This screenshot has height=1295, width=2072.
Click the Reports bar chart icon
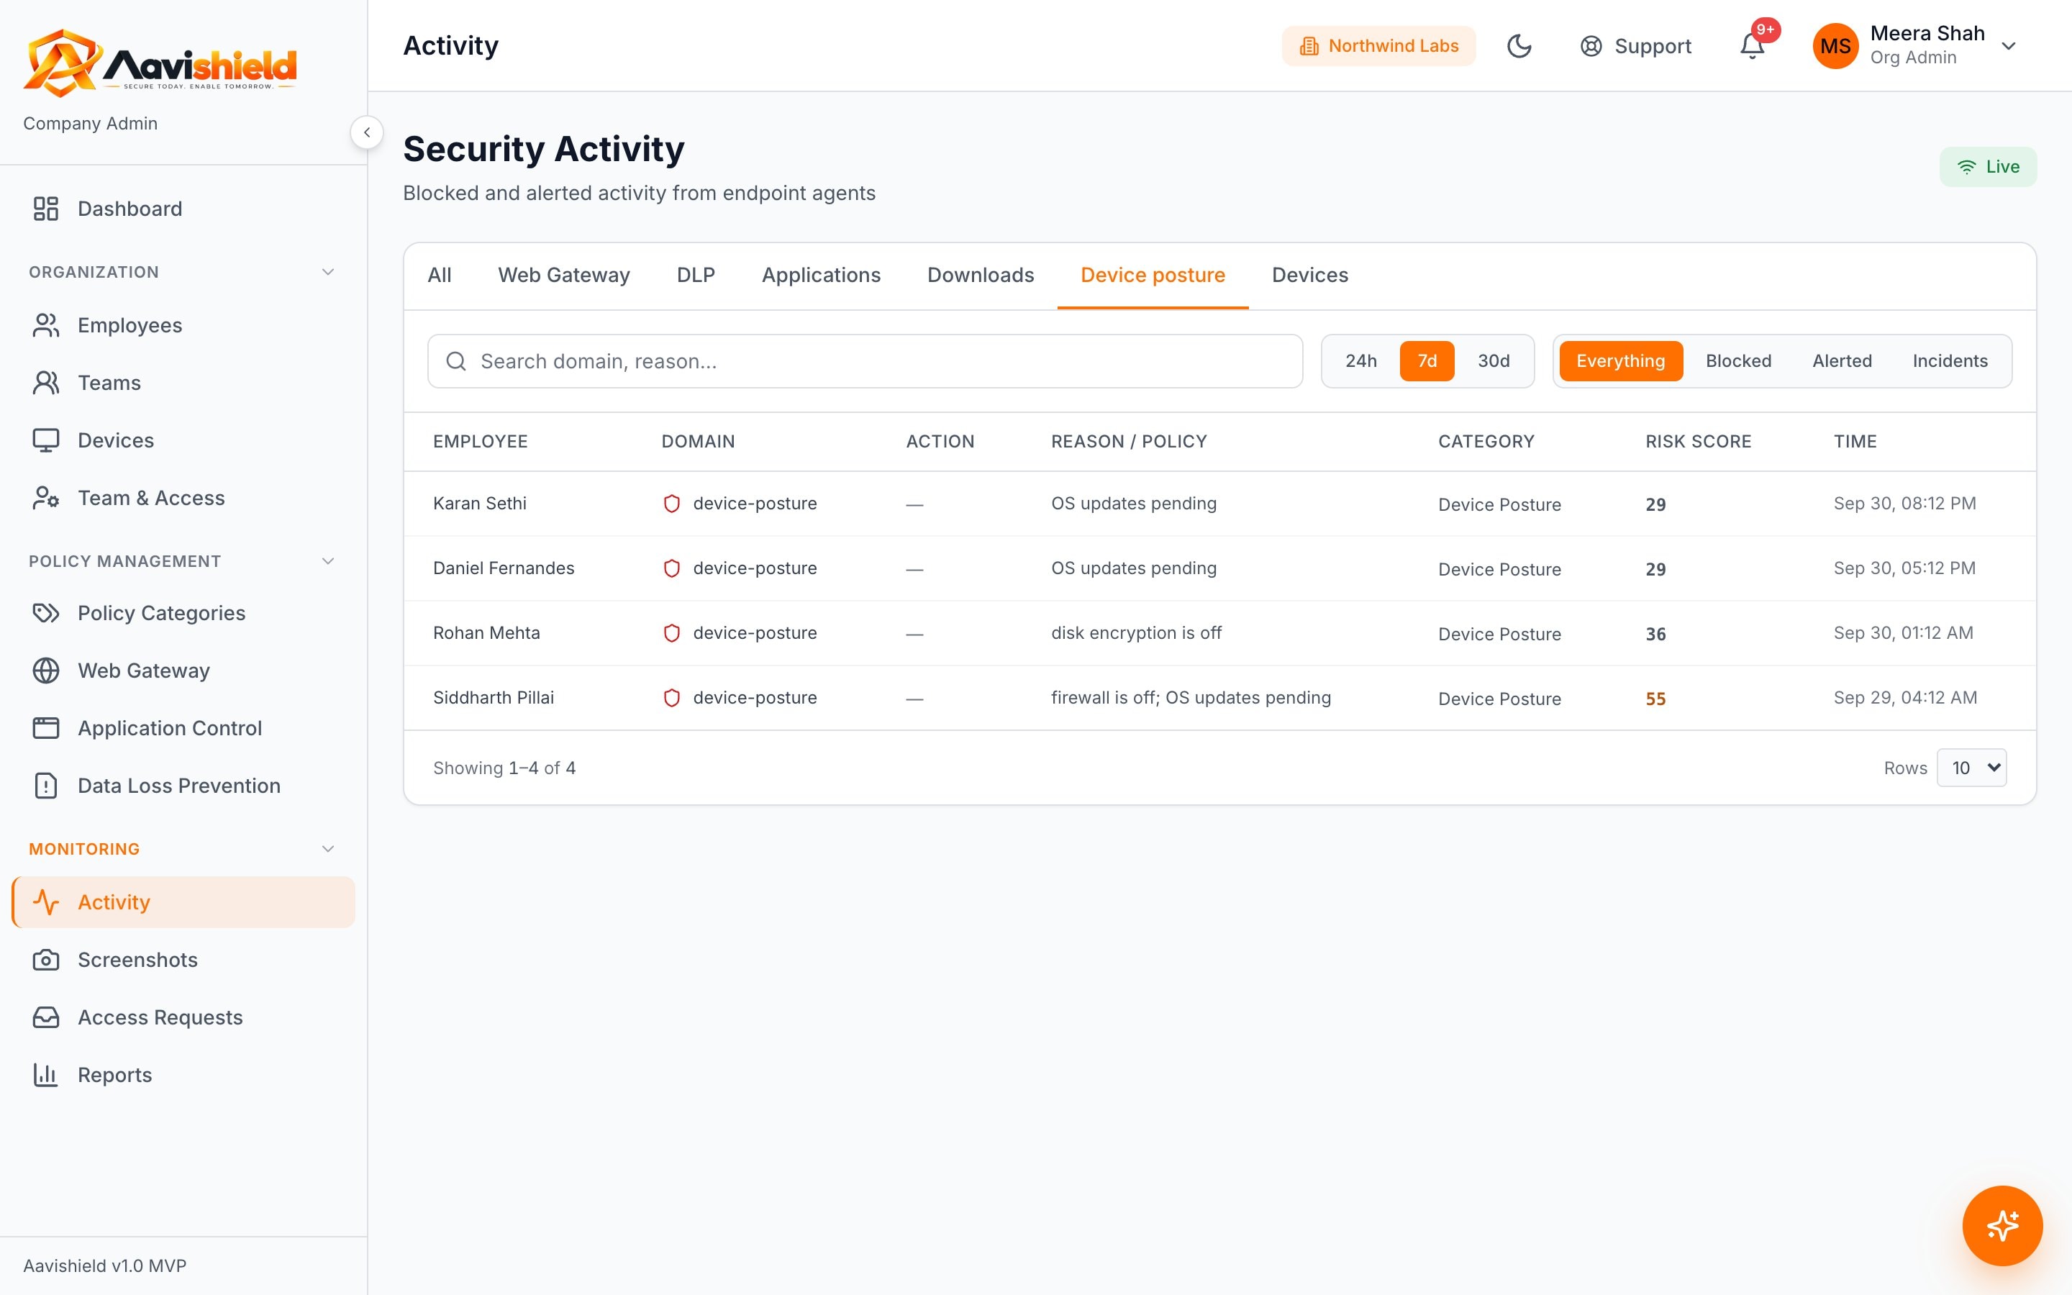pos(45,1075)
